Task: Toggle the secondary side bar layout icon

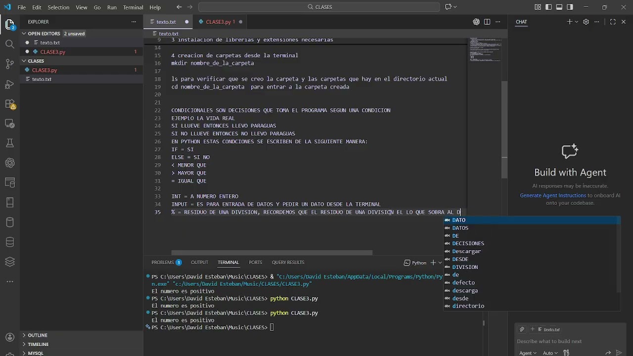Action: pos(570,7)
